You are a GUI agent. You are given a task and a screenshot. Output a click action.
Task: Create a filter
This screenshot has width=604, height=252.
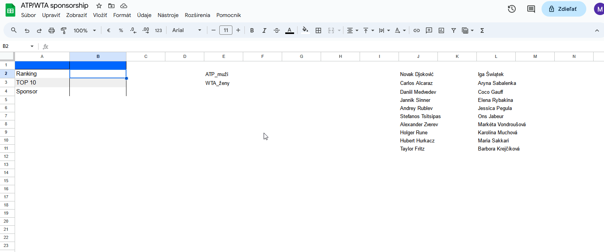[x=454, y=30]
